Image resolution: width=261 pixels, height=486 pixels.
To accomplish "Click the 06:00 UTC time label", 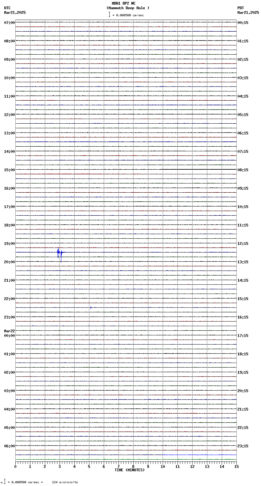I will [x=10, y=446].
